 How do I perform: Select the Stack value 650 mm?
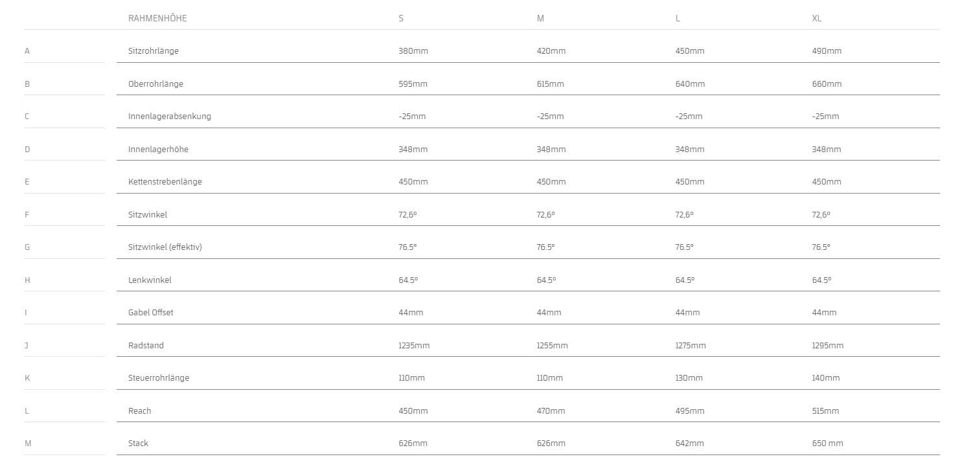[x=828, y=444]
